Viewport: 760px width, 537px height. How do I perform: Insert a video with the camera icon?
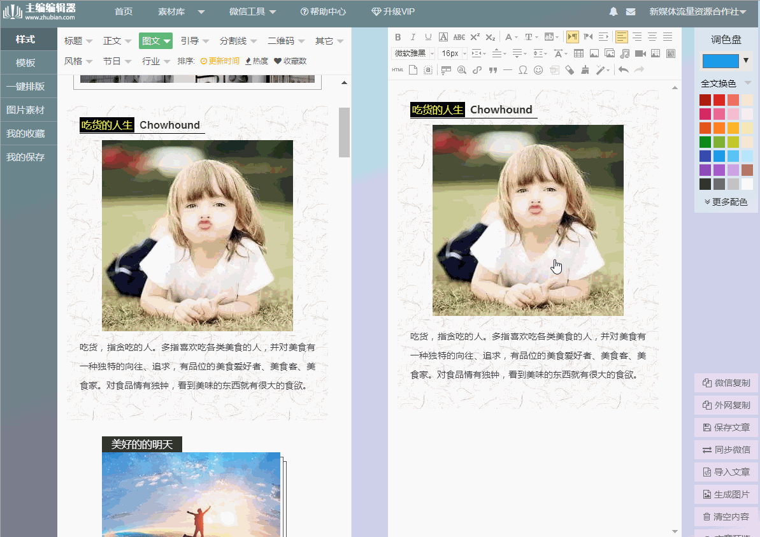[640, 54]
